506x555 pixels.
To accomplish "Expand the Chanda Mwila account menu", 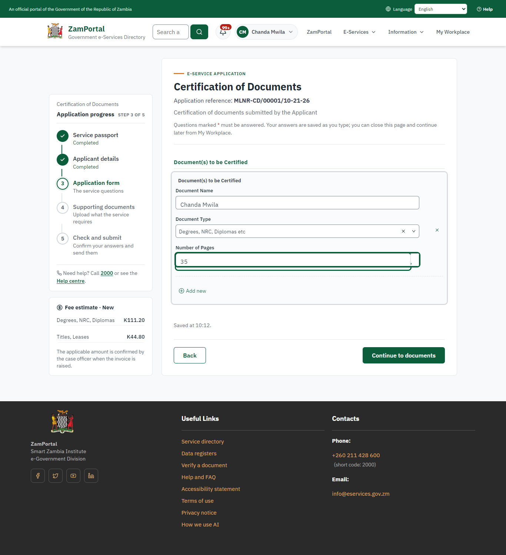I will pyautogui.click(x=266, y=32).
